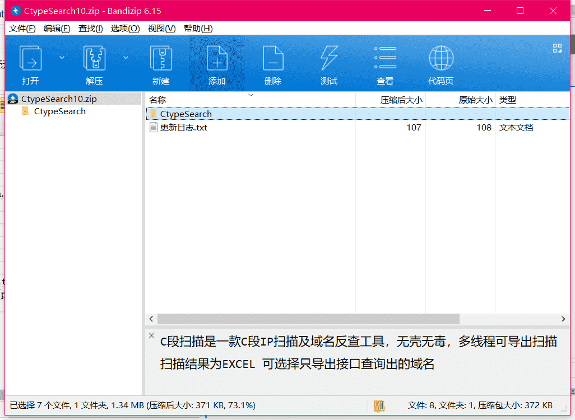This screenshot has height=420, width=575.
Task: Open the 视图(V) menu
Action: (162, 29)
